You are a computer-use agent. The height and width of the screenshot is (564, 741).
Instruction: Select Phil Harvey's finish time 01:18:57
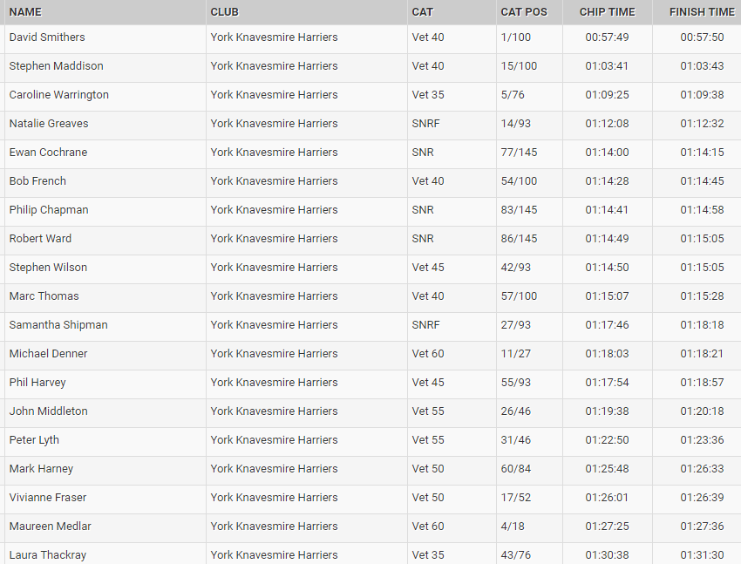tap(702, 383)
